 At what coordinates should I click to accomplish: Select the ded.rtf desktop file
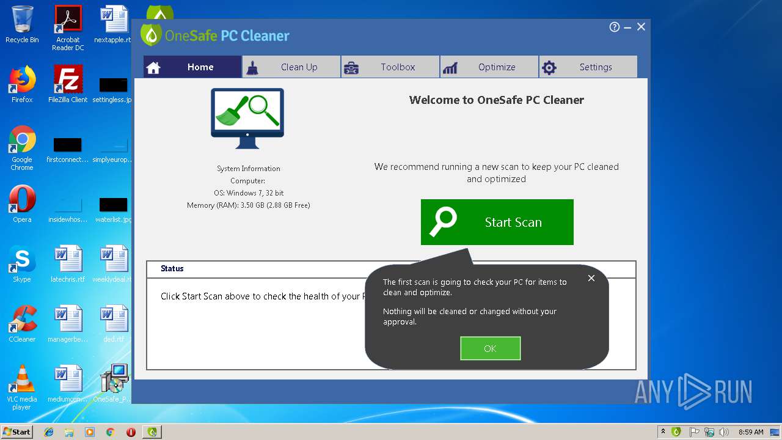point(114,324)
